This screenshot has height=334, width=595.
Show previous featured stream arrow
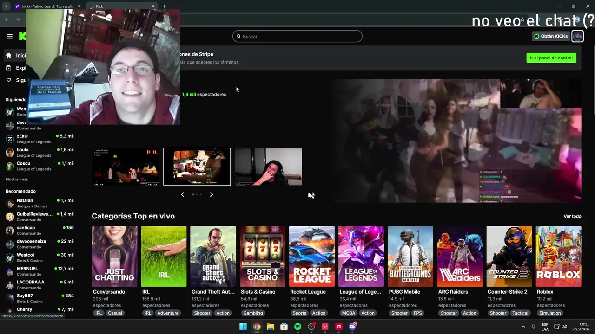point(182,194)
